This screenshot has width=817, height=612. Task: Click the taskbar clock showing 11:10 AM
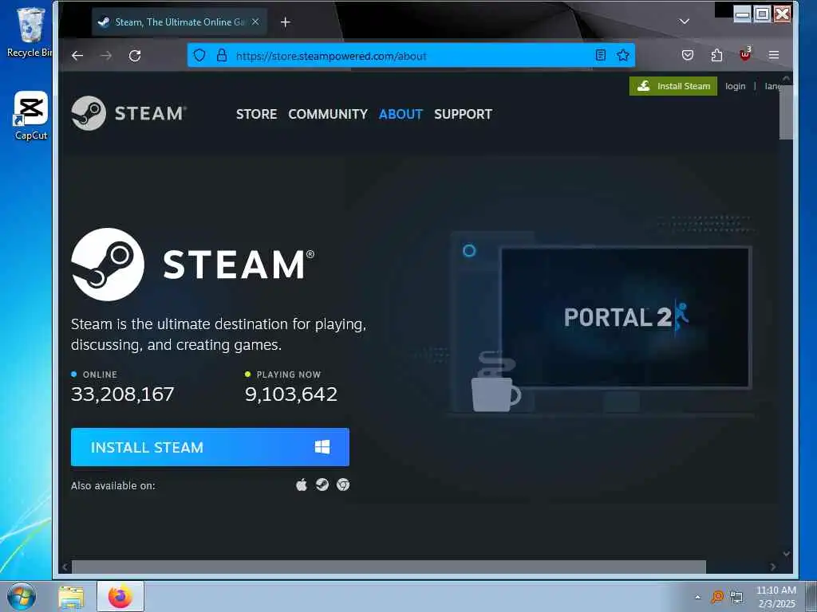776,597
